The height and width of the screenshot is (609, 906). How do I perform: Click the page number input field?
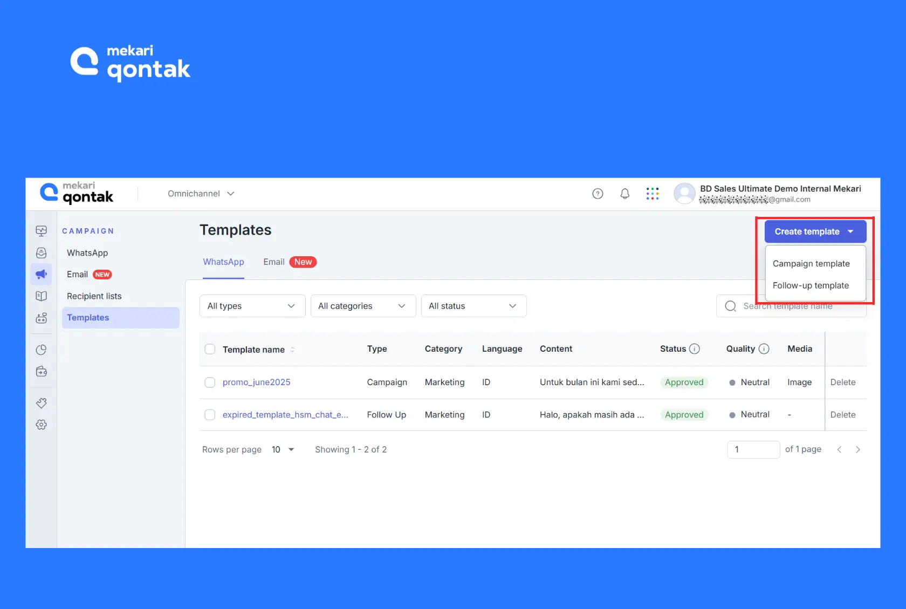(x=753, y=449)
